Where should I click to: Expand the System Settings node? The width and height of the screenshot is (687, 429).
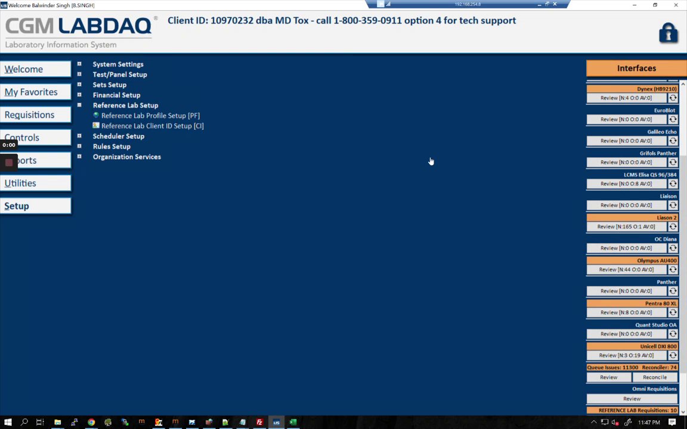coord(79,64)
